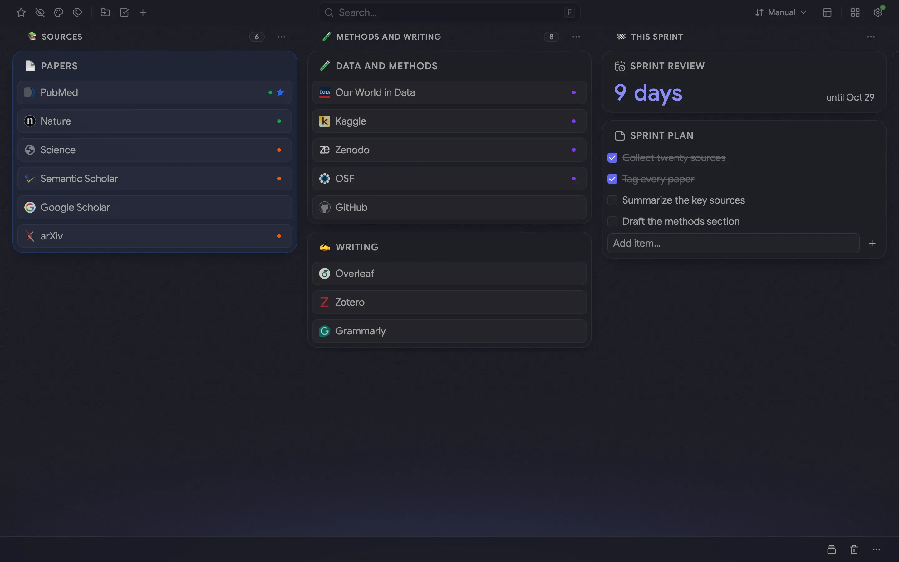This screenshot has width=899, height=562.
Task: Open the theme palette icon
Action: (58, 12)
